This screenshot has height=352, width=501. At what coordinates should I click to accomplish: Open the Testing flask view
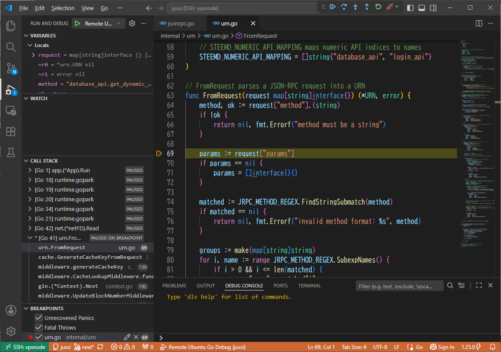point(11,152)
